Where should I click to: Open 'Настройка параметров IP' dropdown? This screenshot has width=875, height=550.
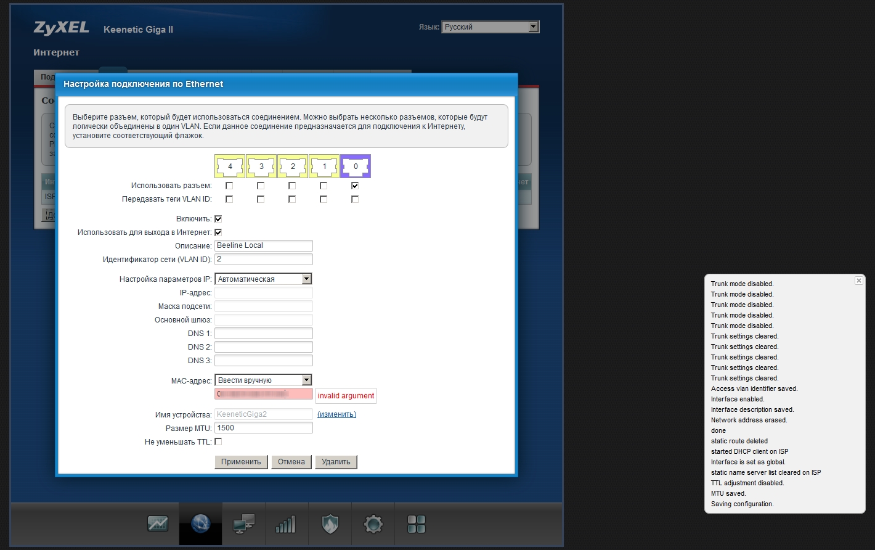pyautogui.click(x=263, y=279)
